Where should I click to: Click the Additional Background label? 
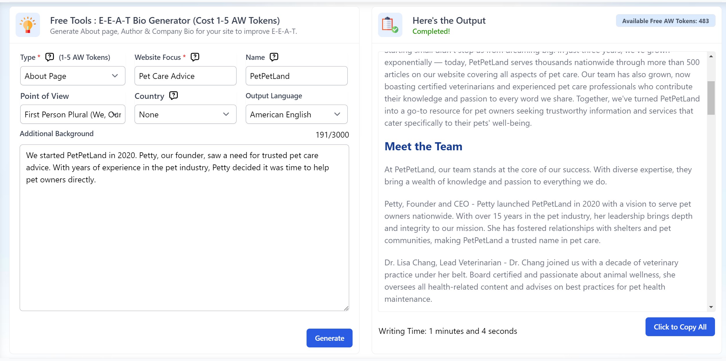pyautogui.click(x=57, y=134)
